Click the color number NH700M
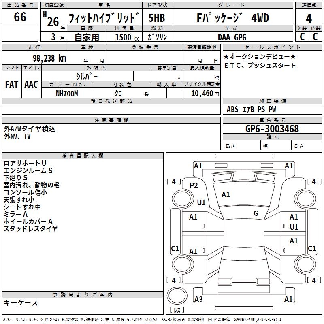 coord(67,94)
